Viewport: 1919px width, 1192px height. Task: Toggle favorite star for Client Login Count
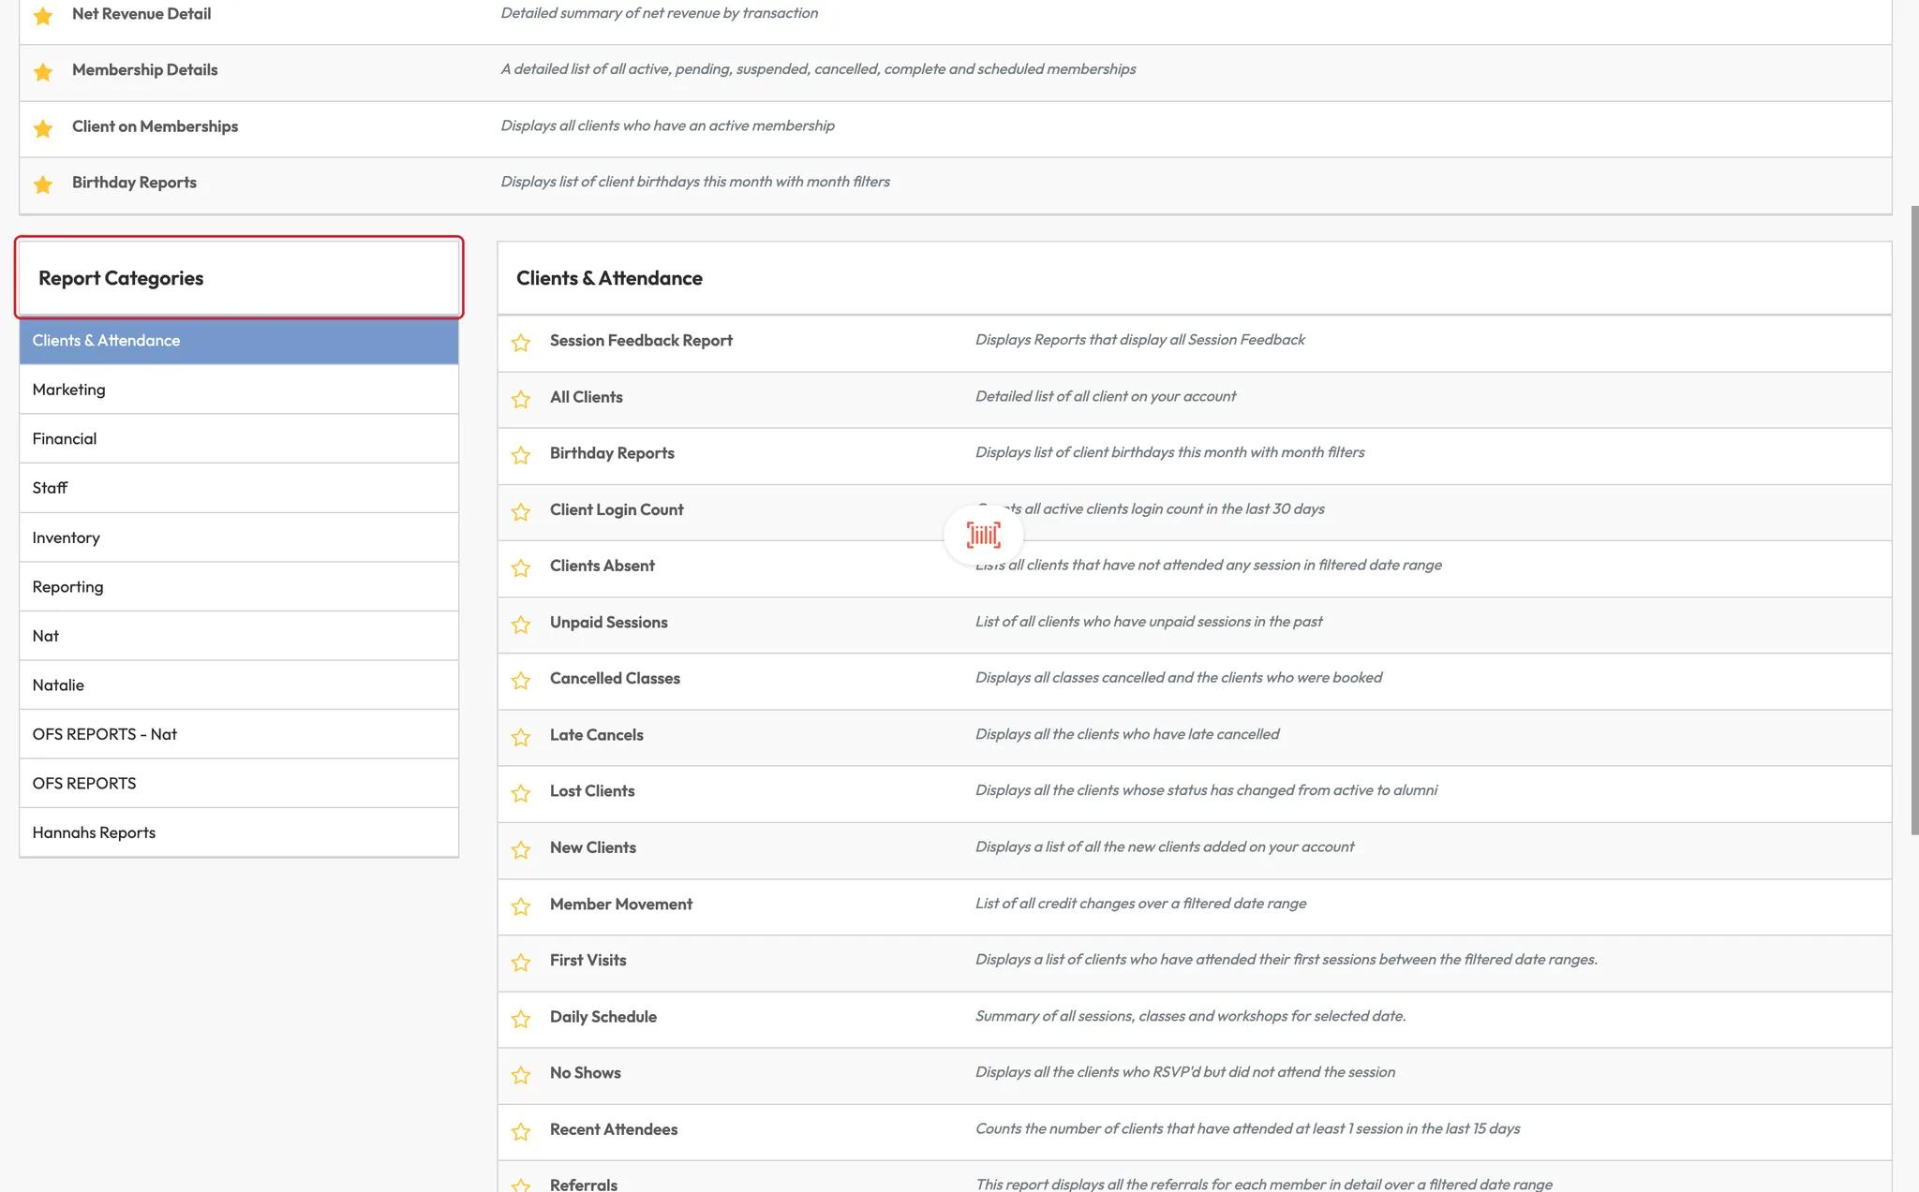coord(521,511)
